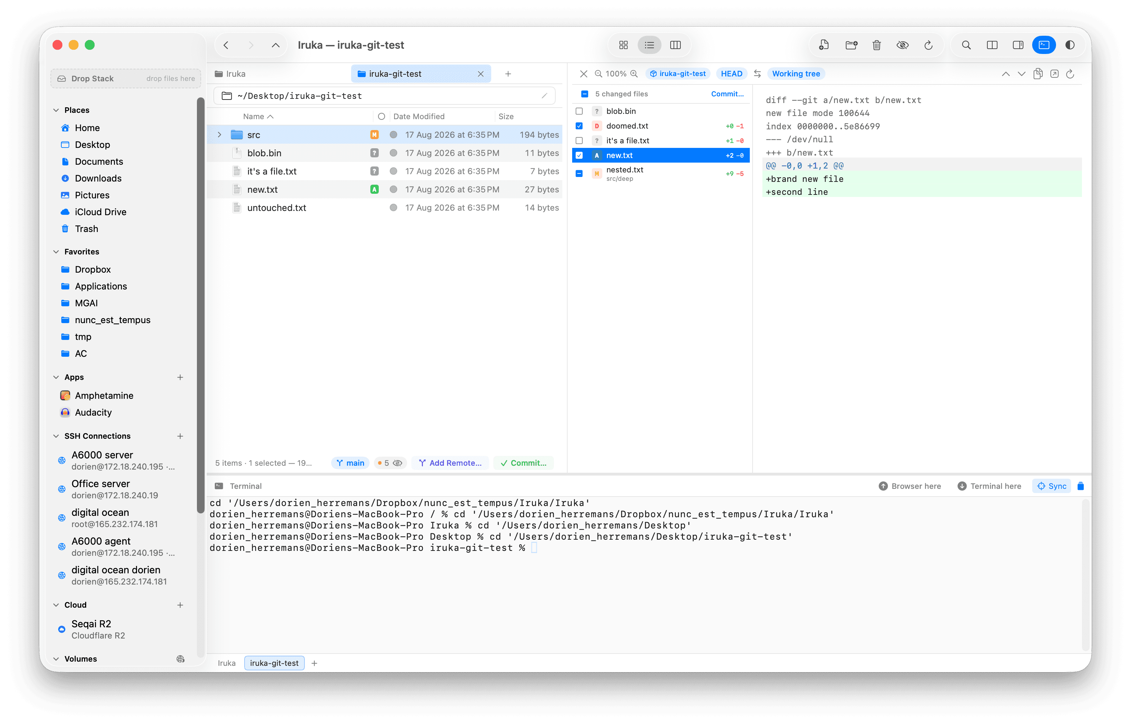Collapse the Volumes section
The width and height of the screenshot is (1131, 724).
point(56,659)
